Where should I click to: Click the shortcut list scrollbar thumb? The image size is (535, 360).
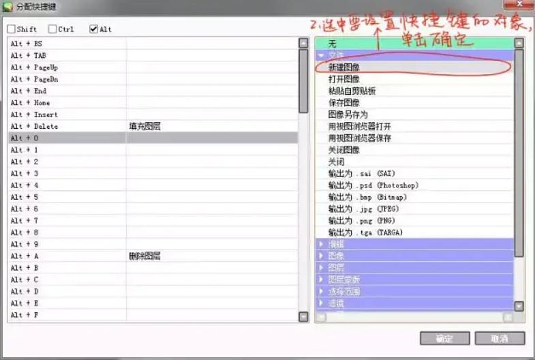coord(303,81)
